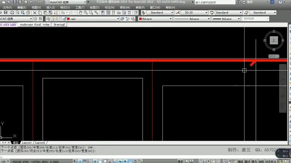291x163 pixels.
Task: Switch to the Layout1 tab
Action: [x=27, y=143]
